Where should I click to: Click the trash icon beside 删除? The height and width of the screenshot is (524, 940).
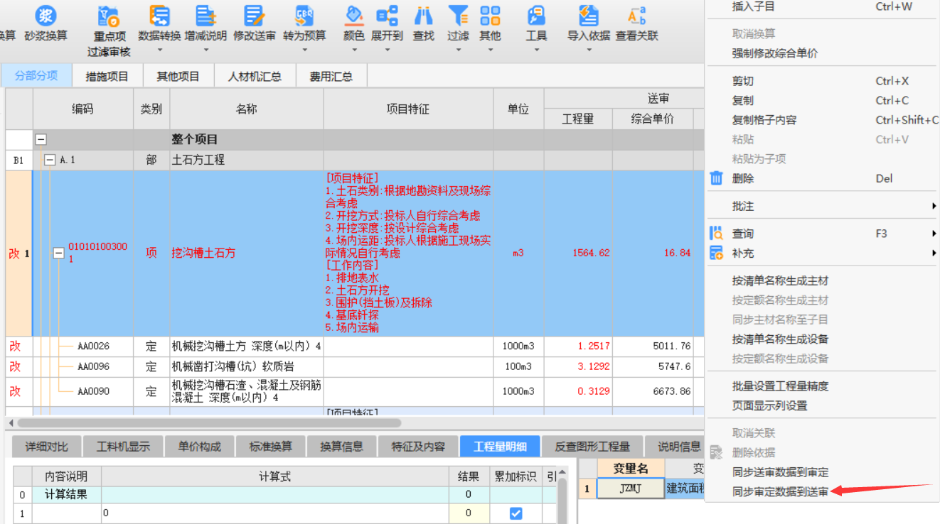[x=717, y=178]
